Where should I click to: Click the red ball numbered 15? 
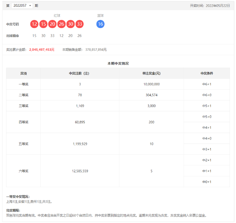[x=43, y=24]
